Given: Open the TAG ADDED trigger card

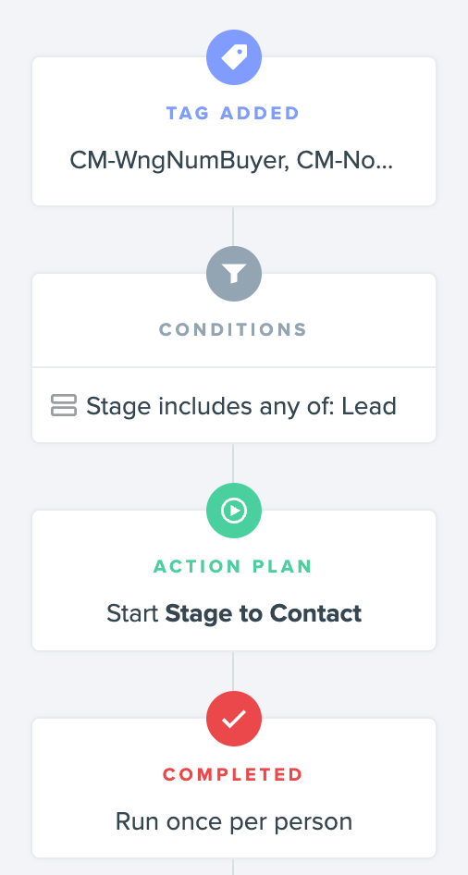Looking at the screenshot, I should pyautogui.click(x=234, y=131).
